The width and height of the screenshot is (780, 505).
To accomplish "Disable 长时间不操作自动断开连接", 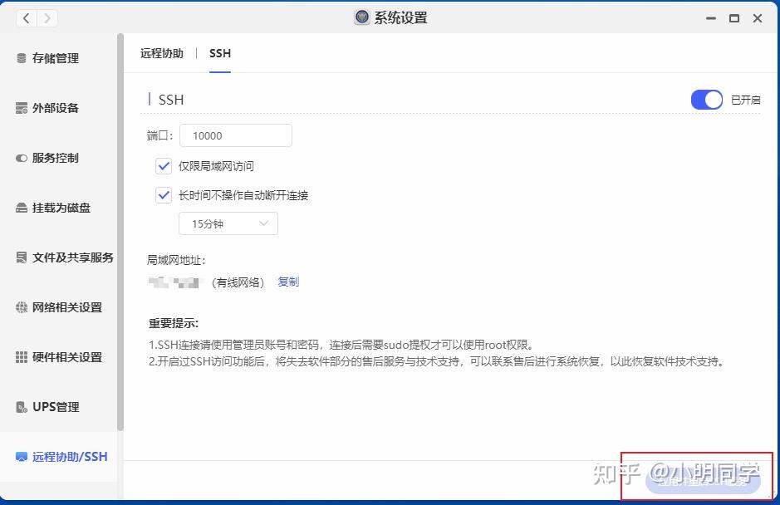I will pyautogui.click(x=164, y=195).
